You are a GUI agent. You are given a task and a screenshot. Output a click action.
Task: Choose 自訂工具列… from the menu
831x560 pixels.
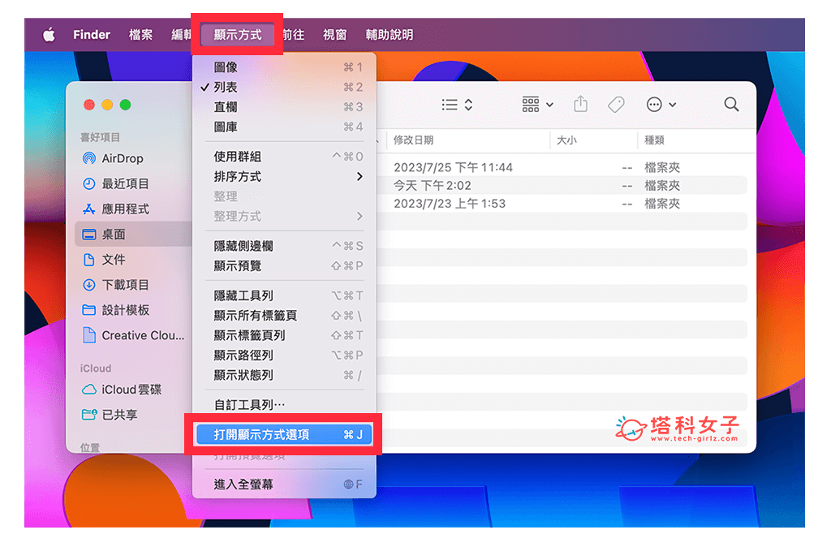249,404
